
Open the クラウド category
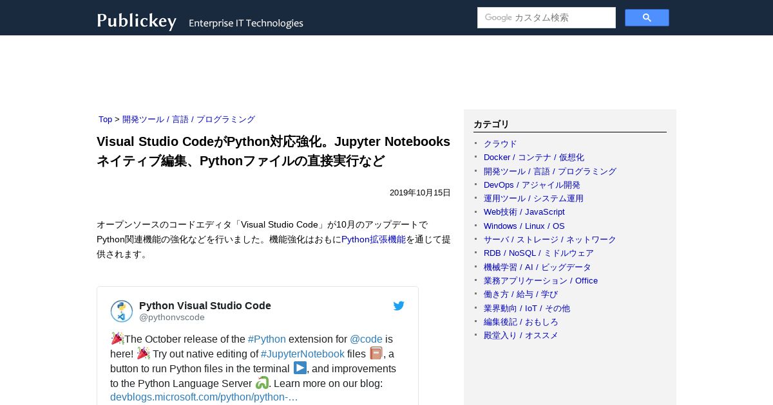click(501, 144)
